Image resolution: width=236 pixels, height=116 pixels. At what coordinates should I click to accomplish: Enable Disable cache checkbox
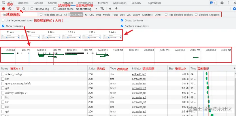tap(55, 9)
